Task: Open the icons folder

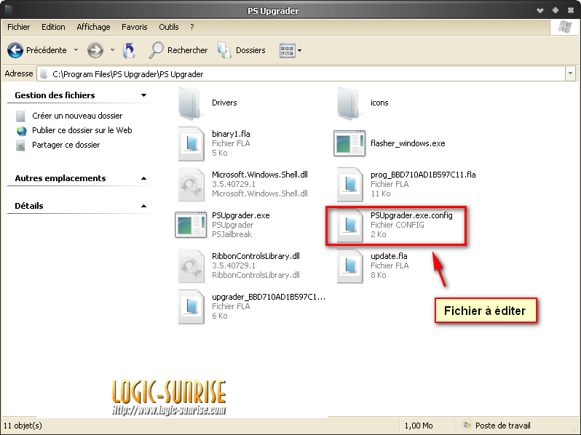Action: 349,103
